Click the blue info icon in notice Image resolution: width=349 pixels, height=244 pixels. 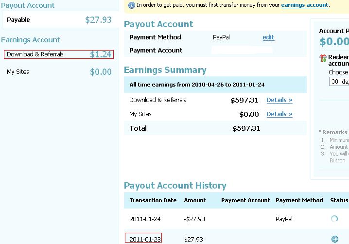point(132,5)
